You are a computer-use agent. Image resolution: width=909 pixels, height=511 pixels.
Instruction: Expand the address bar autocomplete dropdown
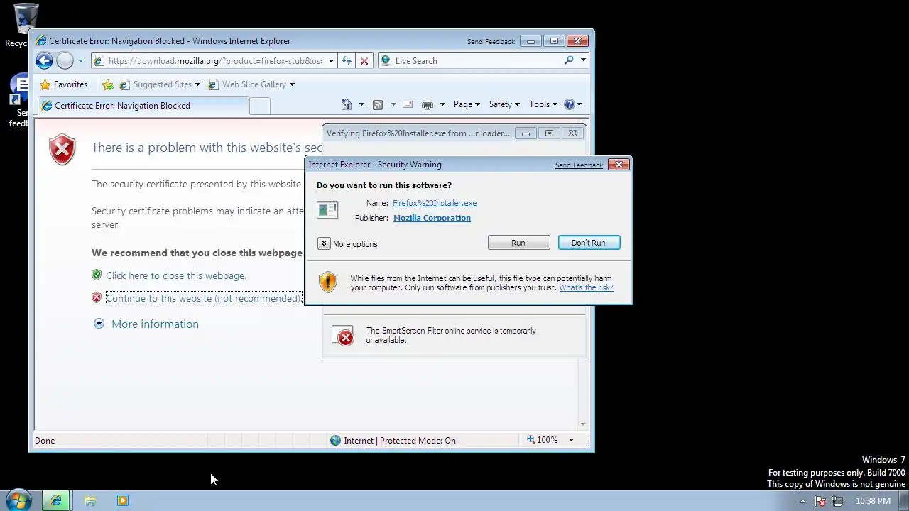pos(331,61)
